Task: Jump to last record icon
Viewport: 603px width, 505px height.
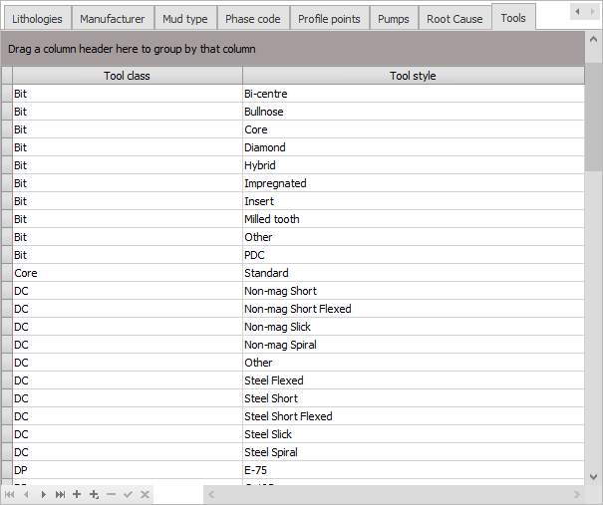Action: point(61,495)
